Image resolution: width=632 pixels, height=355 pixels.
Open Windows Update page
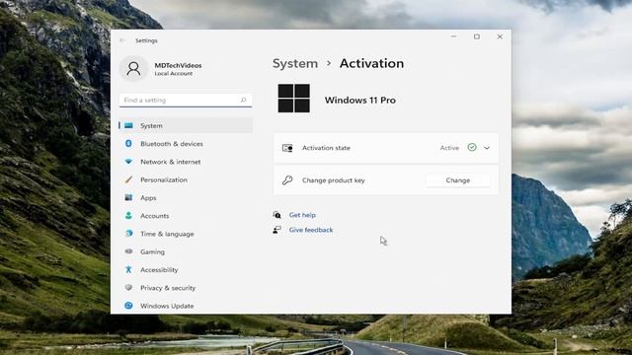point(186,306)
